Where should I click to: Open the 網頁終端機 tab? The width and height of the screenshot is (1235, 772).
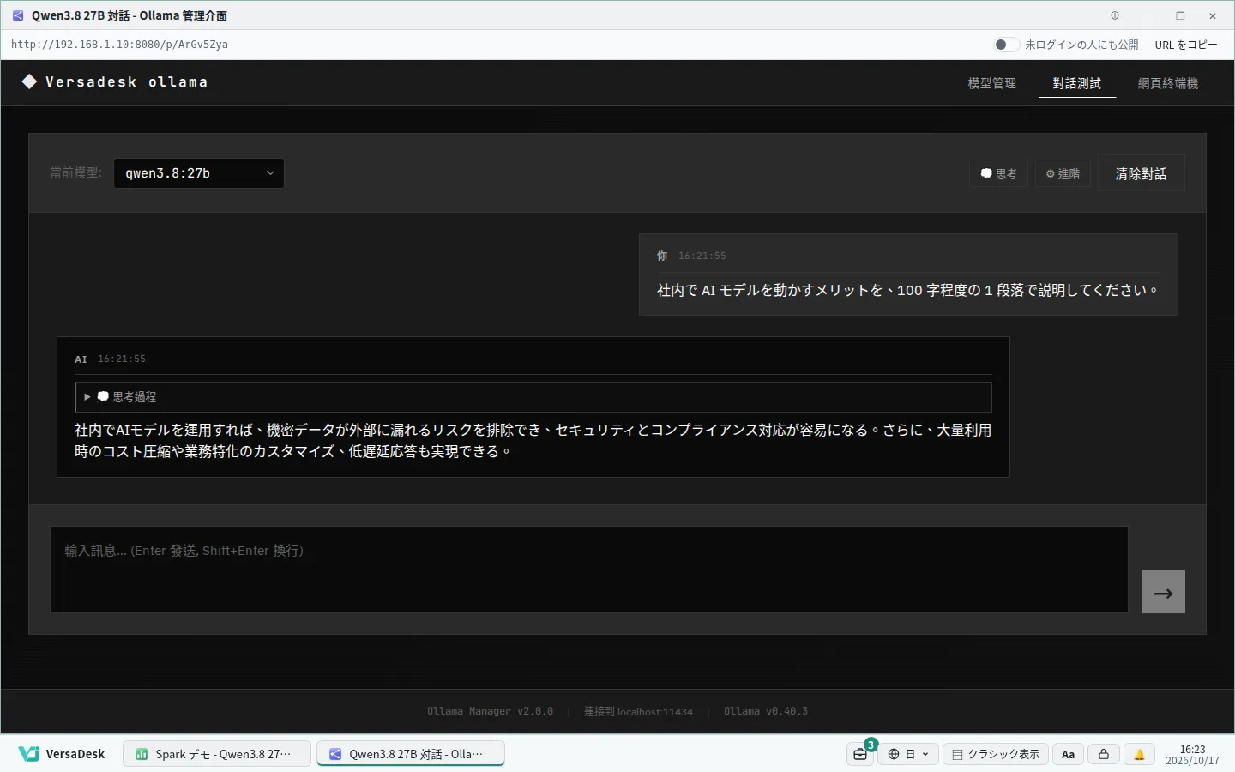(x=1168, y=83)
